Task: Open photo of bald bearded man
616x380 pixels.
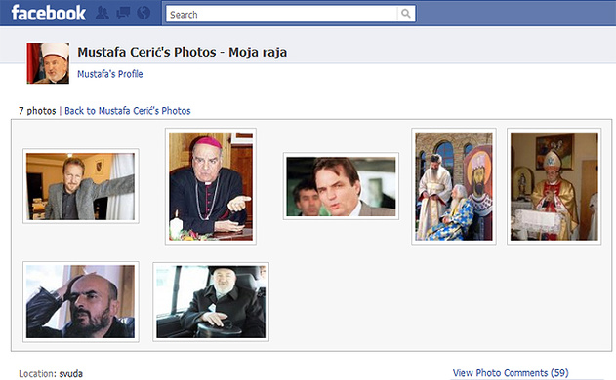Action: click(x=80, y=302)
